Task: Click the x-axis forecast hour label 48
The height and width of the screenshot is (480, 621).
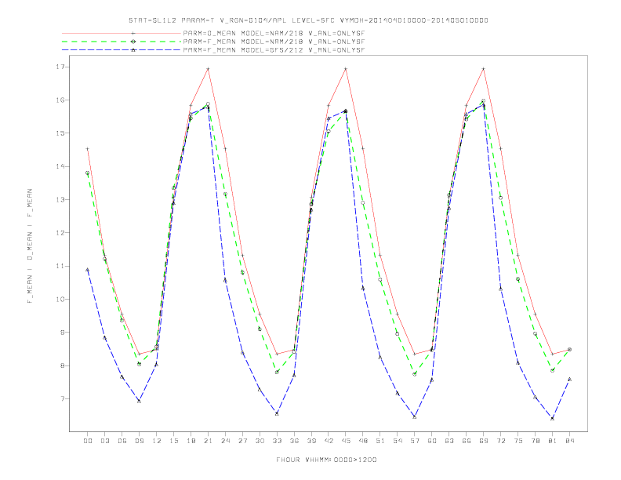Action: [363, 441]
